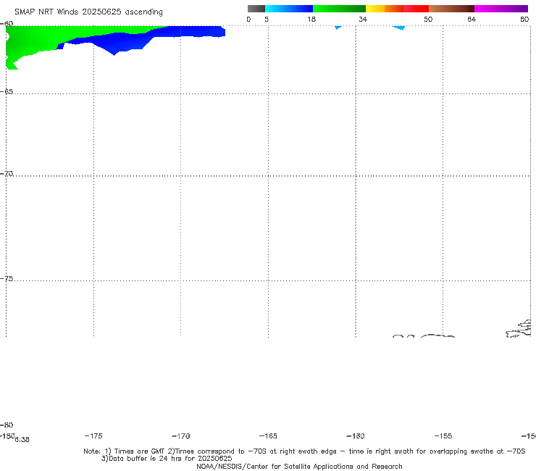Click the color bar label '50'
Viewport: 536px width, 471px height.
428,19
